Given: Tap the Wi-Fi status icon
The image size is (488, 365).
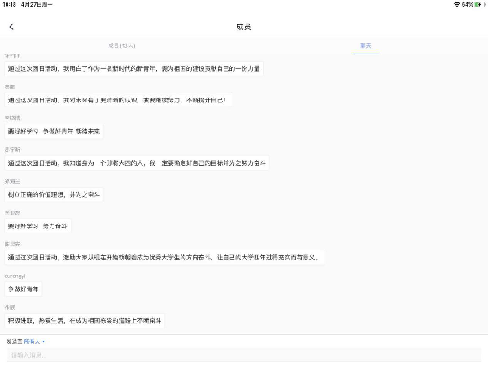Looking at the screenshot, I should pos(456,4).
